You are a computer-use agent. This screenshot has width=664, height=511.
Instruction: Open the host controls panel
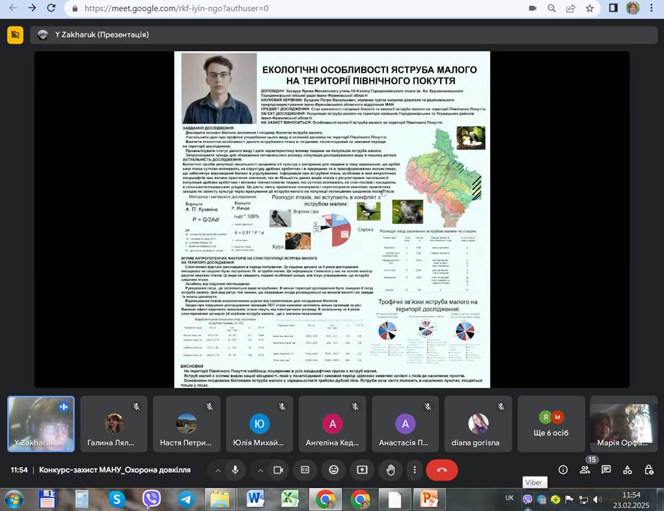point(648,469)
